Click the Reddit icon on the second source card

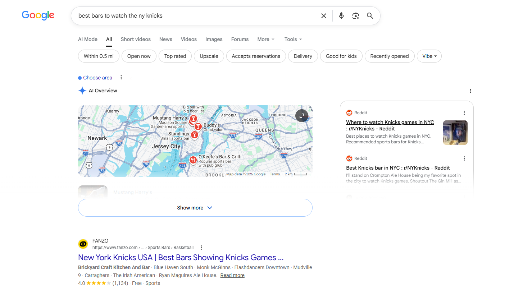(x=349, y=158)
